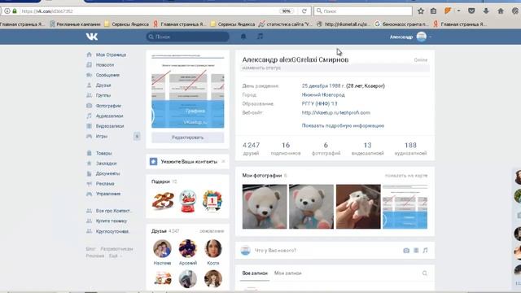Open the website link vksetup.ru
Image resolution: width=521 pixels, height=293 pixels.
click(336, 112)
